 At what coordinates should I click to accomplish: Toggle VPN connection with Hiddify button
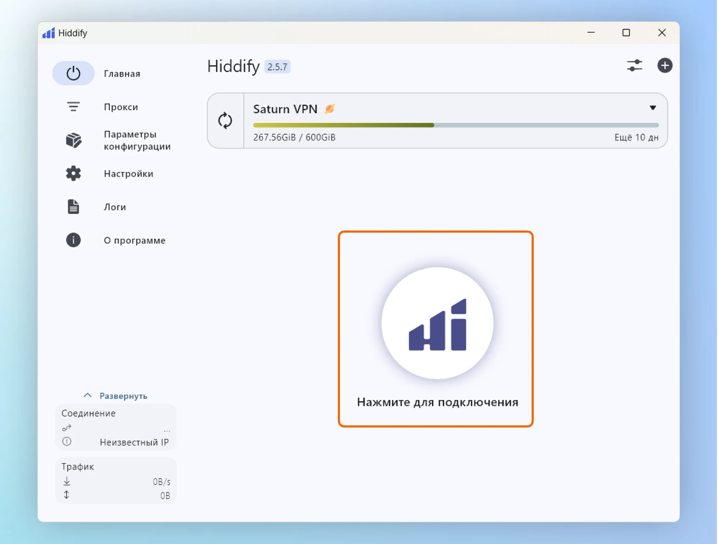tap(437, 323)
